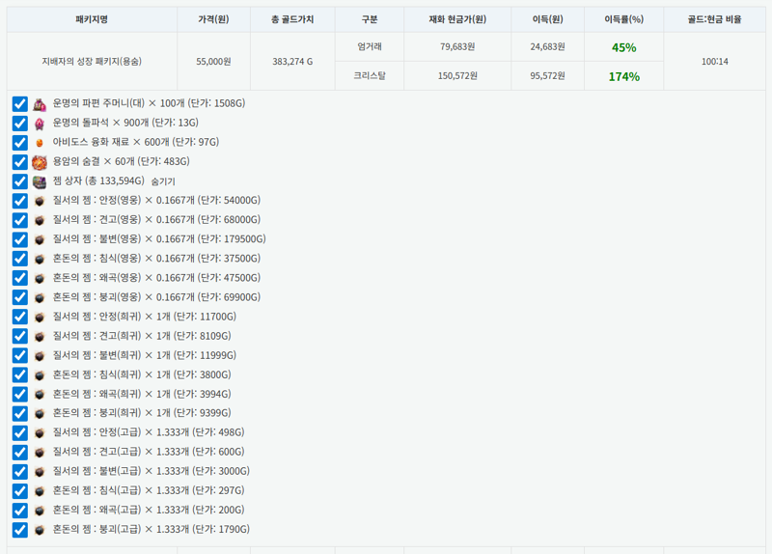This screenshot has width=772, height=554.
Task: Click gem icon for 질서의 젬 : 안정(고급)
Action: (40, 432)
